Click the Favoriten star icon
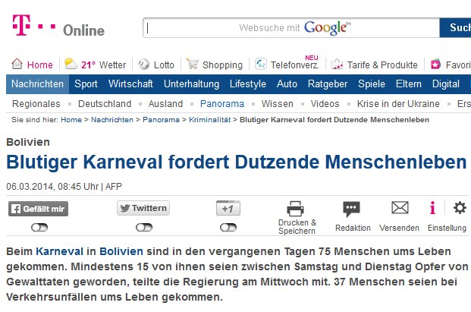This screenshot has width=471, height=312. 435,64
